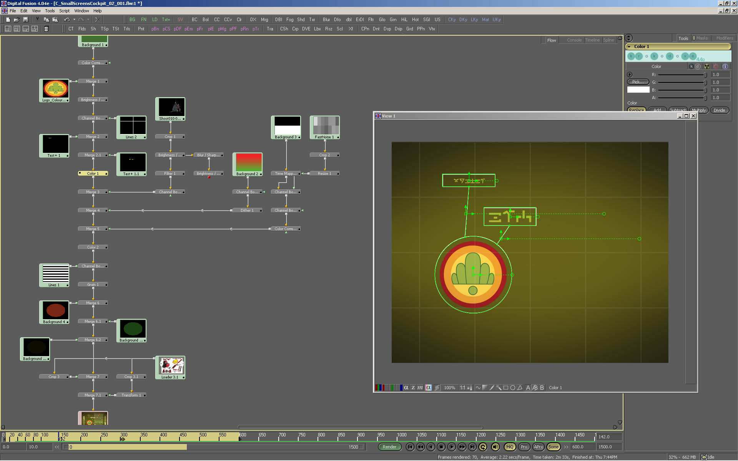
Task: Click the Save flow icon in toolbar
Action: 25,20
